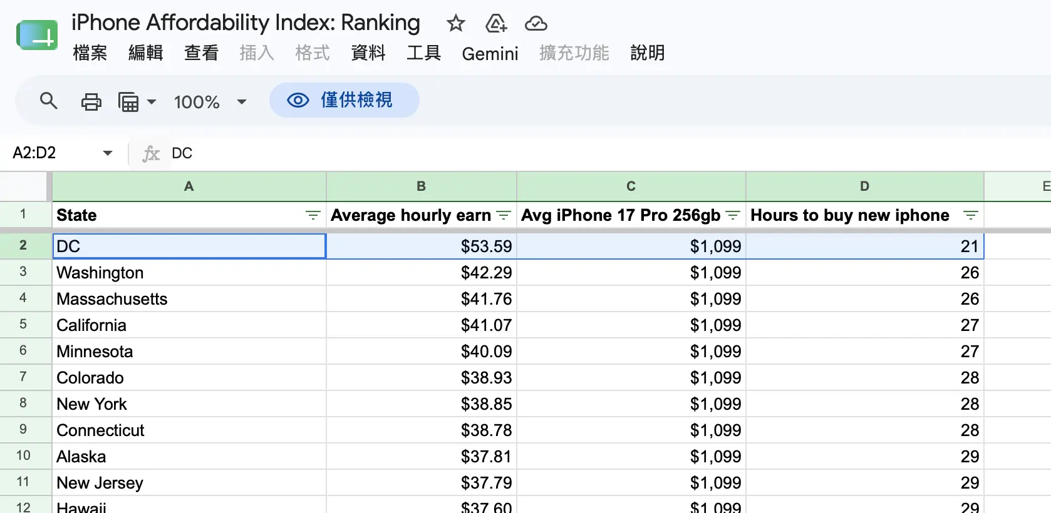Click the Massachusetts cell
The height and width of the screenshot is (513, 1051).
tap(189, 298)
